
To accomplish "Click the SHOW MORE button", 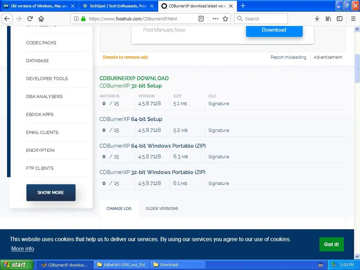I will (x=51, y=192).
